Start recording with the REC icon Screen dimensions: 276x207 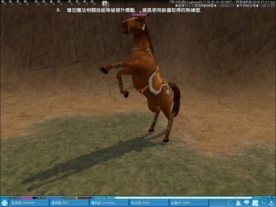point(271,203)
